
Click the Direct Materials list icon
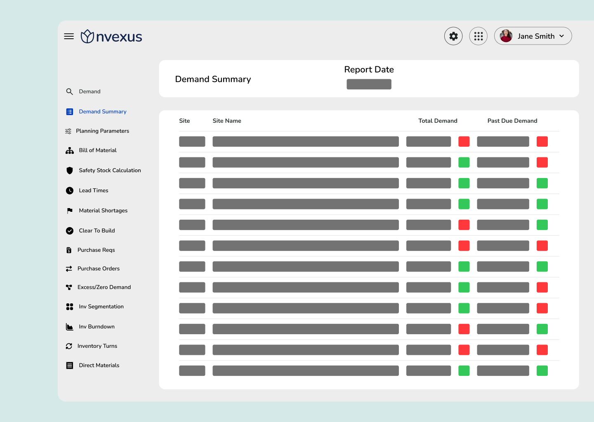[x=70, y=366]
